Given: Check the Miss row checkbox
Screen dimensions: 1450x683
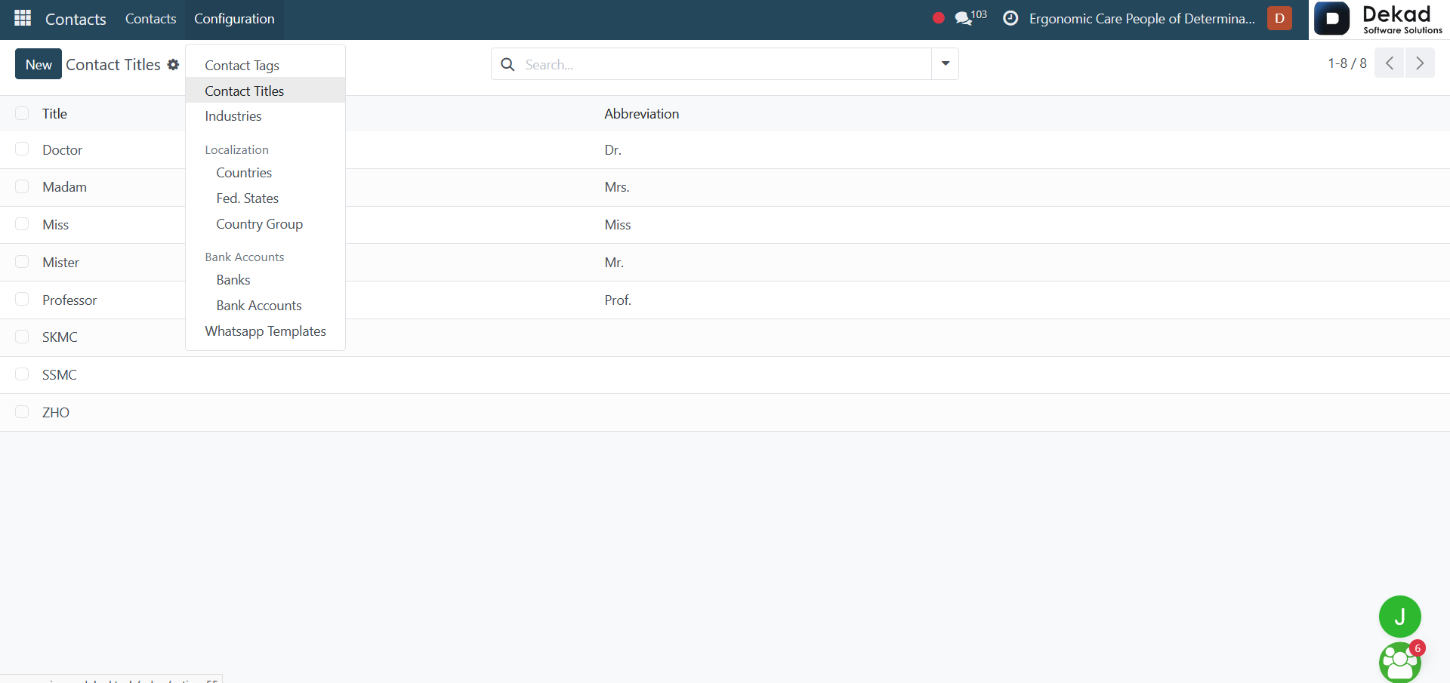Looking at the screenshot, I should point(22,224).
